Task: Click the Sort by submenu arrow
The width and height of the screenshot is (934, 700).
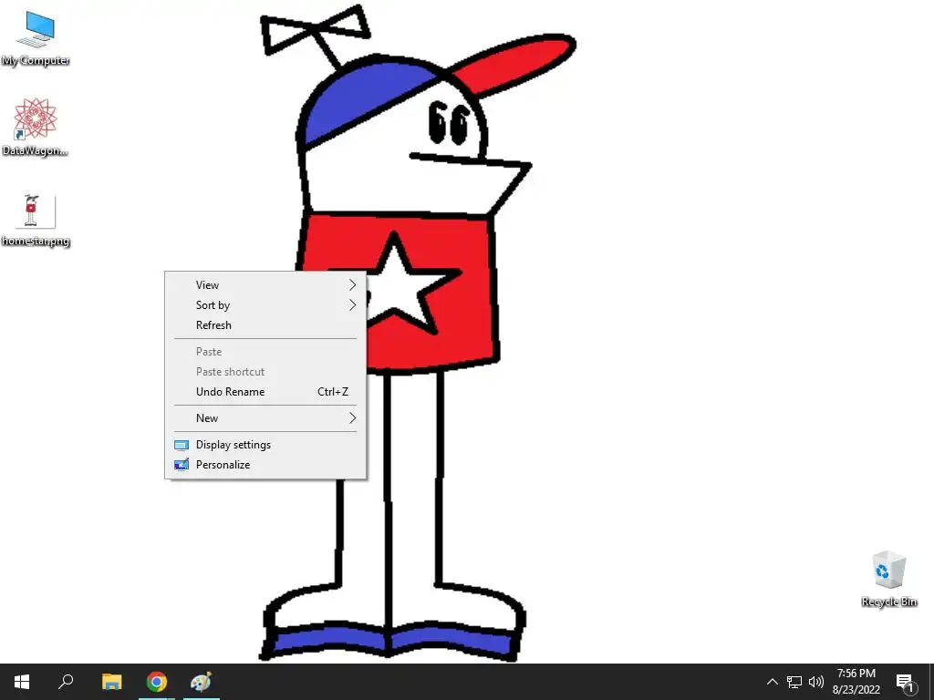Action: [x=353, y=305]
